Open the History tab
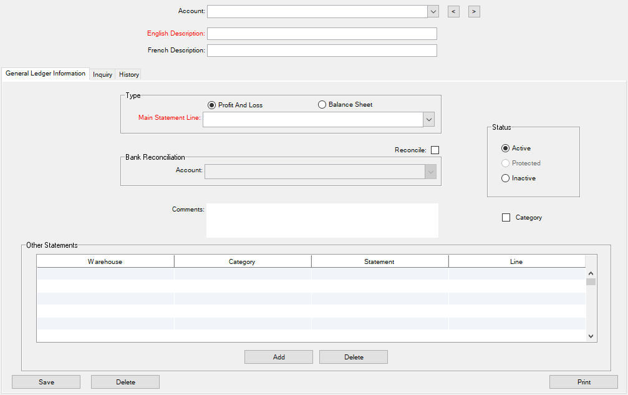The width and height of the screenshot is (628, 395). tap(129, 74)
